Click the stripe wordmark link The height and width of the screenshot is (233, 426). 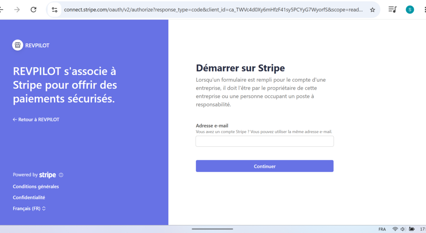pyautogui.click(x=47, y=175)
